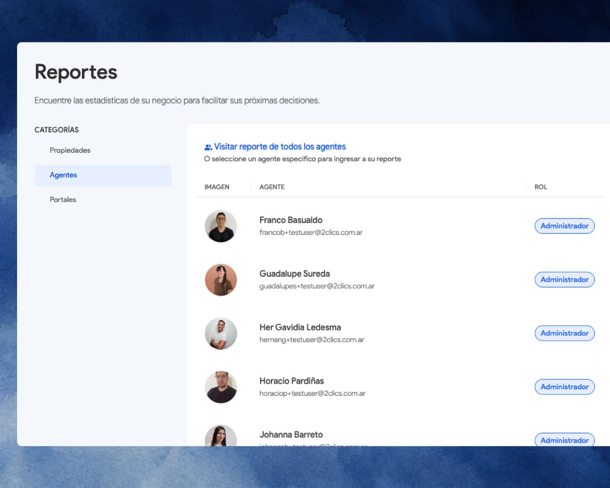This screenshot has width=610, height=488.
Task: Click the ROL column header
Action: [541, 187]
